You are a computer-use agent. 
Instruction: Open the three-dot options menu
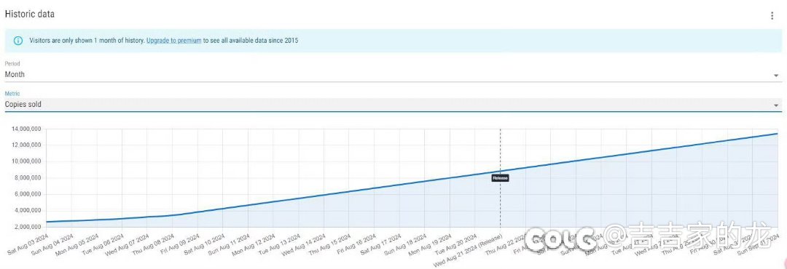[772, 15]
